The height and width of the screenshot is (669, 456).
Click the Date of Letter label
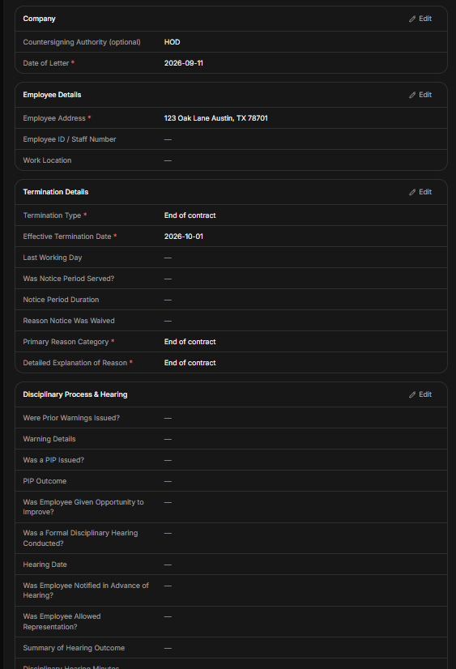45,63
